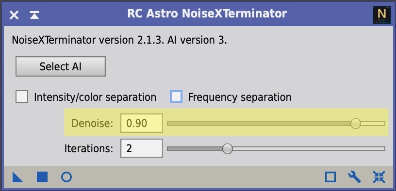
Task: Apply the process with the square icon
Action: tap(42, 177)
